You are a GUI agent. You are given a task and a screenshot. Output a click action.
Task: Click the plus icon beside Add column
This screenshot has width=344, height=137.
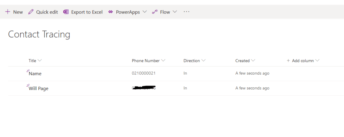(288, 61)
